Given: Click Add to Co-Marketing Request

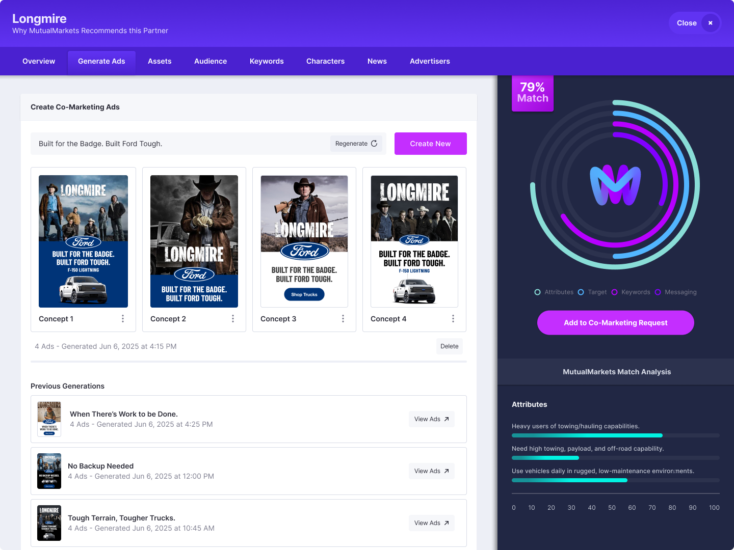Looking at the screenshot, I should click(x=615, y=322).
